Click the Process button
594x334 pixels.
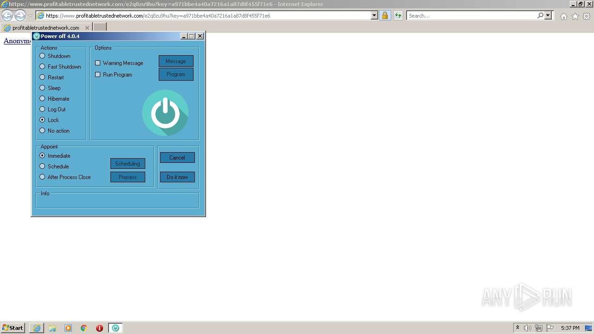click(x=128, y=177)
